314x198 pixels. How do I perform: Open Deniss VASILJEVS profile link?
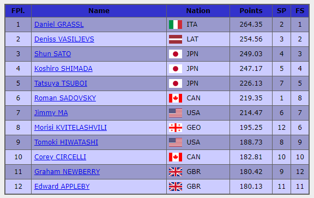tap(64, 39)
